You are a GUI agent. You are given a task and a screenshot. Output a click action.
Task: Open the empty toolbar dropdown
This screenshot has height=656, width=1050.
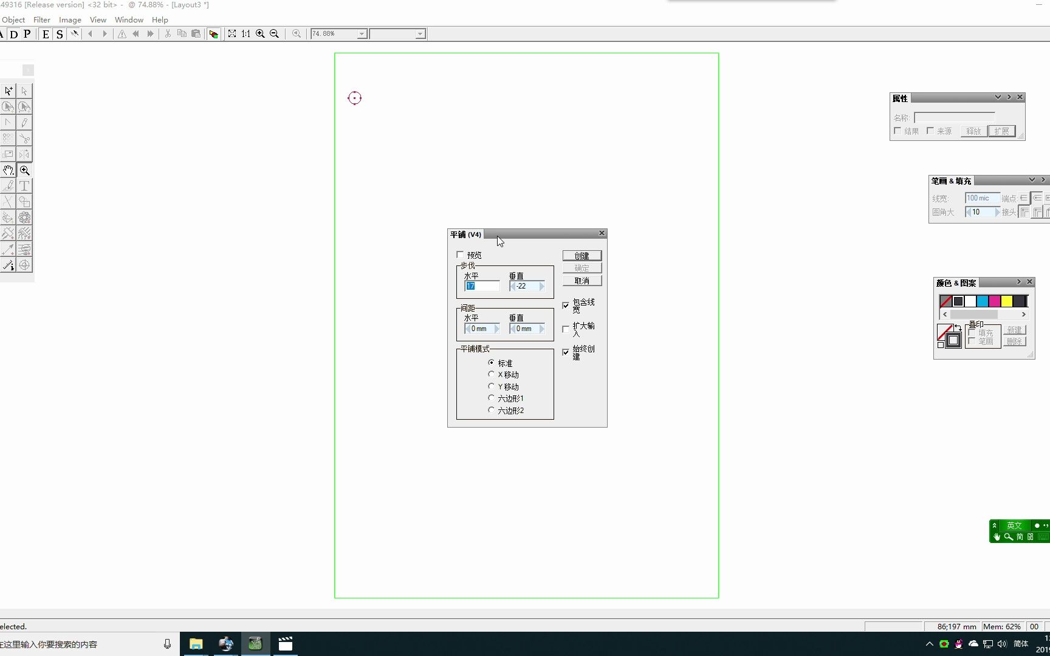tap(420, 34)
